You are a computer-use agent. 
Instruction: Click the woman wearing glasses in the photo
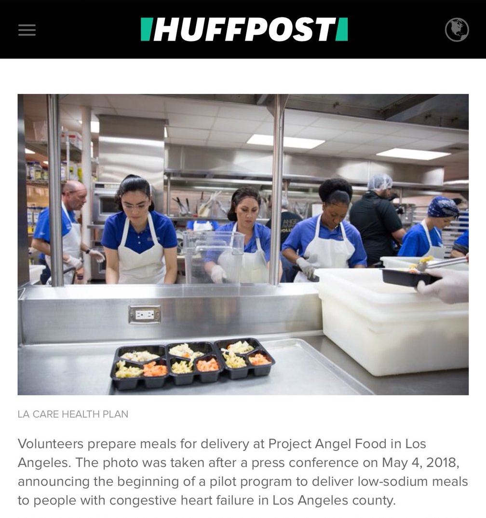pyautogui.click(x=138, y=231)
